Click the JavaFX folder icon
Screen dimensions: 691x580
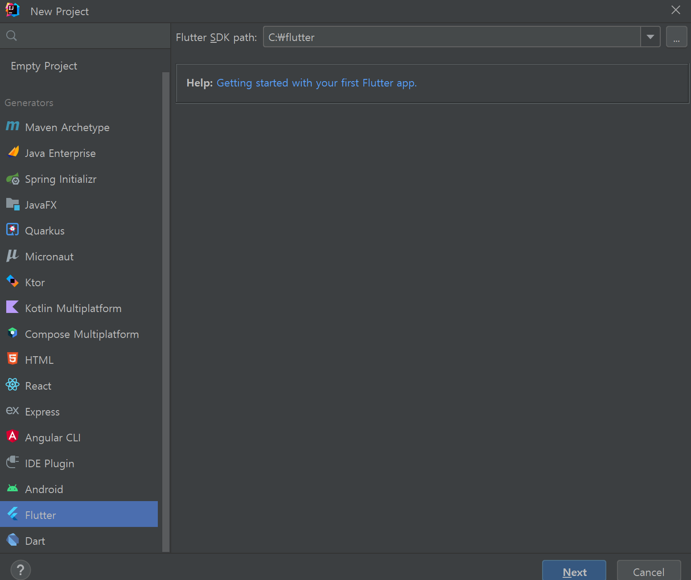(12, 204)
